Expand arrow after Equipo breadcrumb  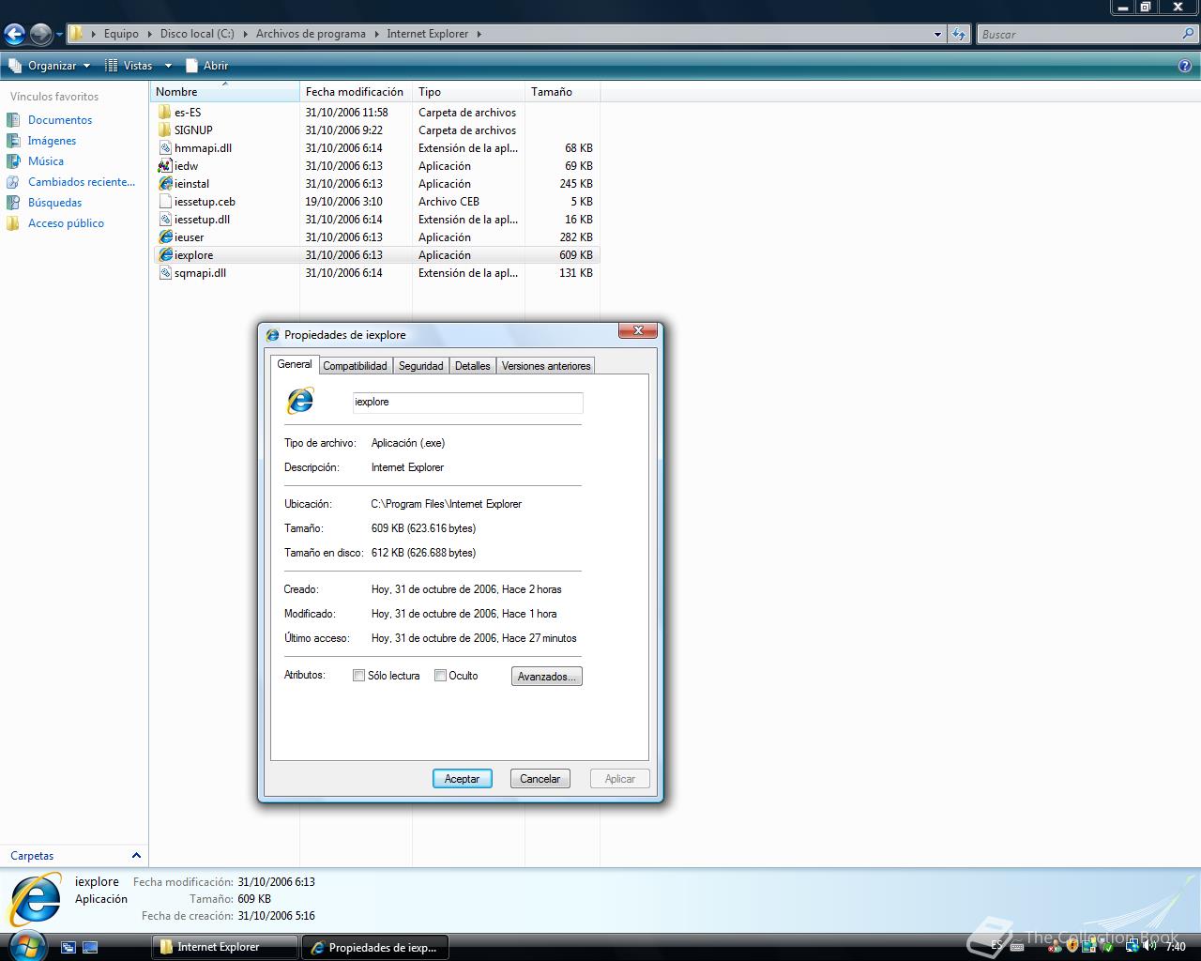[149, 34]
